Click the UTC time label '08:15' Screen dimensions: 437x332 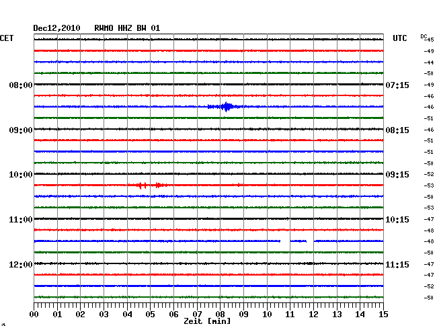(x=397, y=130)
